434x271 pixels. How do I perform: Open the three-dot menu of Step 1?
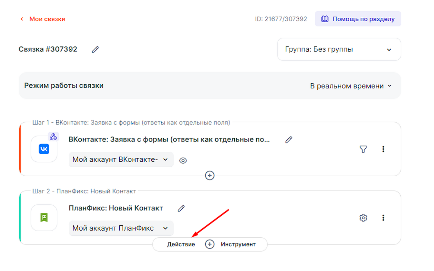coord(383,149)
